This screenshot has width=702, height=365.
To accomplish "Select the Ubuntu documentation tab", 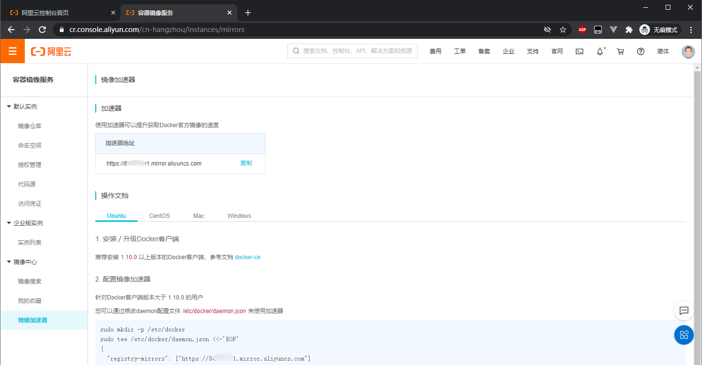I will pyautogui.click(x=116, y=216).
